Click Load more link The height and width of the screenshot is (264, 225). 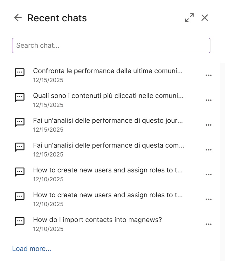pyautogui.click(x=31, y=249)
